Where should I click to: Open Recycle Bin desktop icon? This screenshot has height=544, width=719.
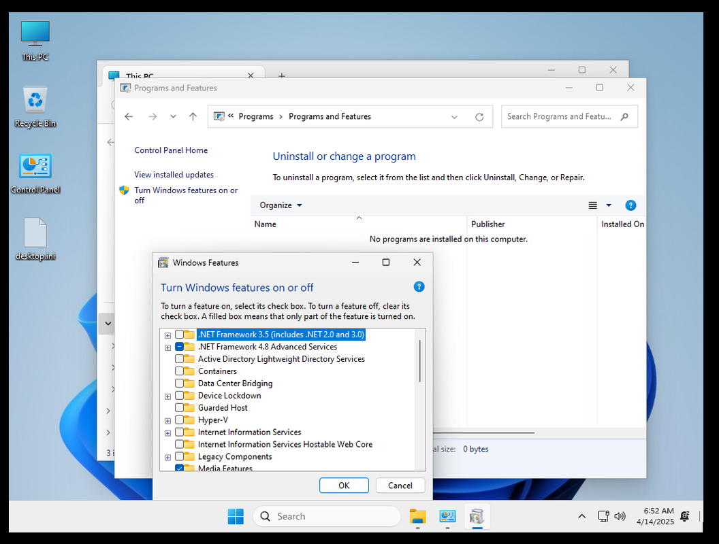tap(35, 107)
